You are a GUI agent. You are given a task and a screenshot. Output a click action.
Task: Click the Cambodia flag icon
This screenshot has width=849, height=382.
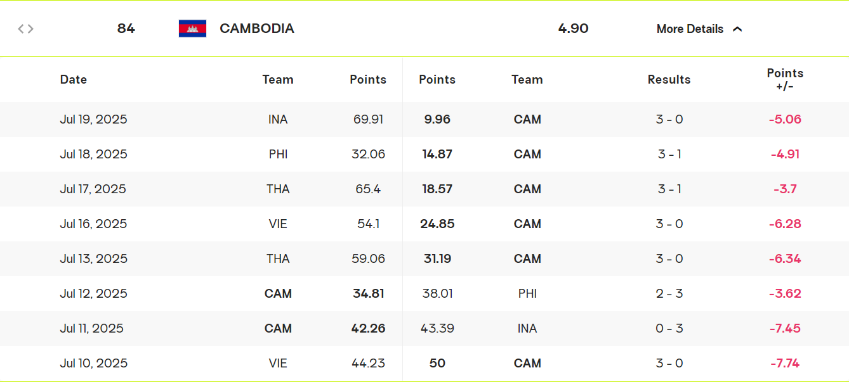point(192,29)
